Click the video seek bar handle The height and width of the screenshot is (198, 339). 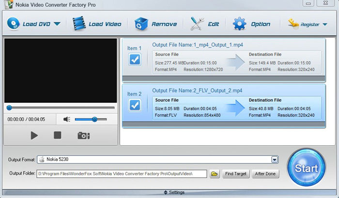coord(9,107)
